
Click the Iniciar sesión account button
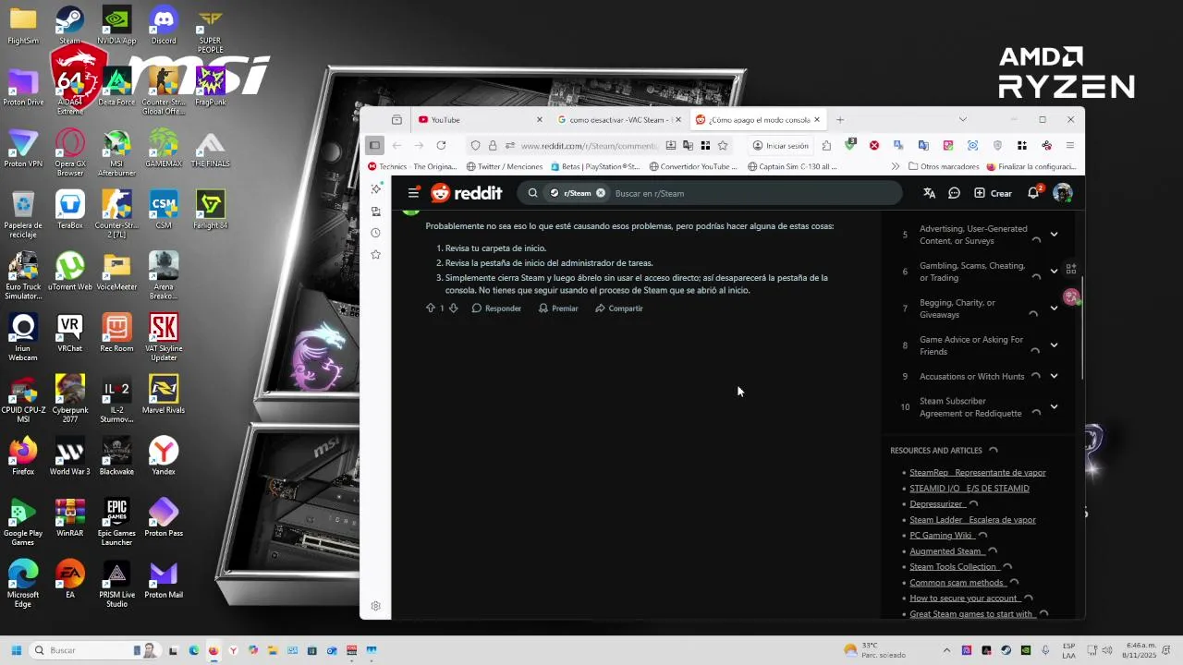point(781,145)
